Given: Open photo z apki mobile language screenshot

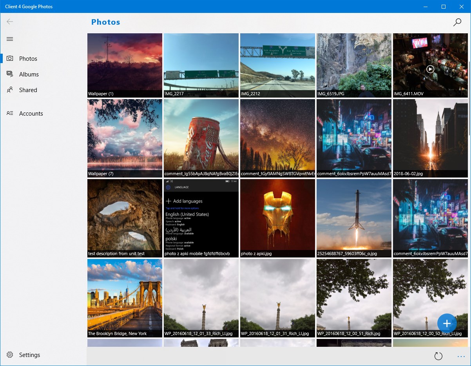Looking at the screenshot, I should click(201, 218).
